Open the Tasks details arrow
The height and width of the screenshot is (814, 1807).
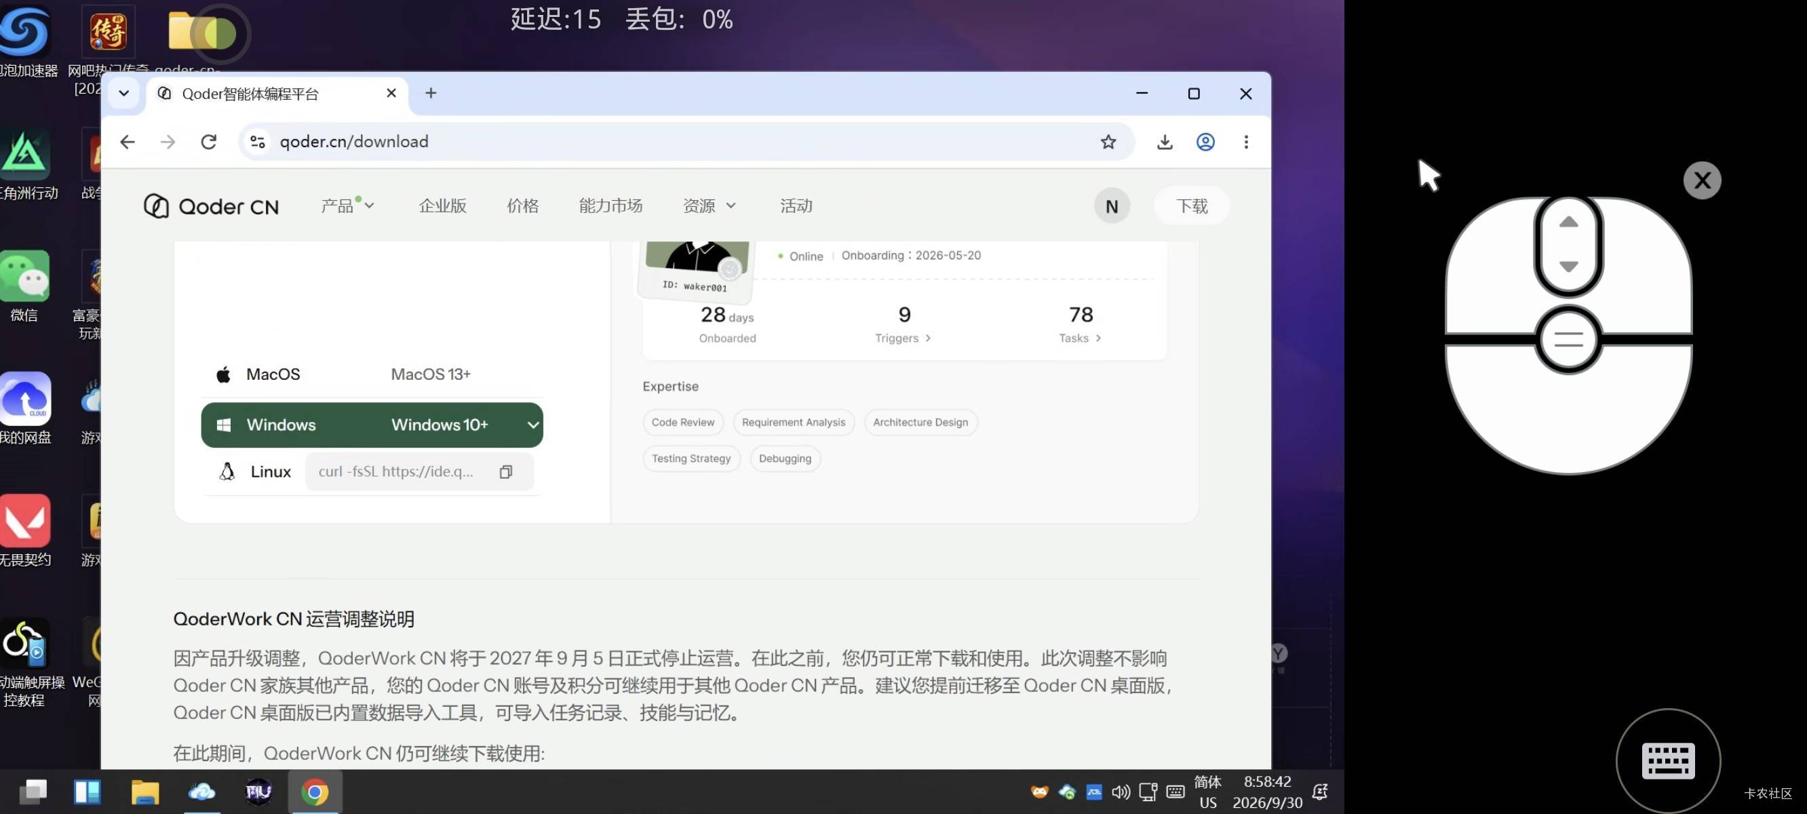pos(1098,338)
